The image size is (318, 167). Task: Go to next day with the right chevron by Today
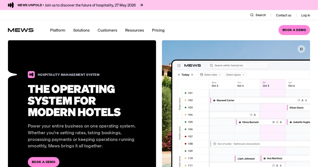click(192, 75)
